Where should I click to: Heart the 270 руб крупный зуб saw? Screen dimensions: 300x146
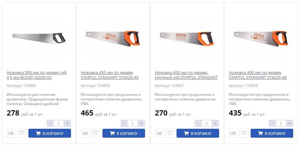(170, 133)
